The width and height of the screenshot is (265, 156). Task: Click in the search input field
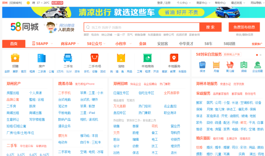click(142, 27)
